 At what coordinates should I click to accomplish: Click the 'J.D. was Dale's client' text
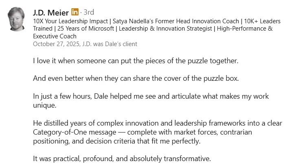tap(110, 44)
